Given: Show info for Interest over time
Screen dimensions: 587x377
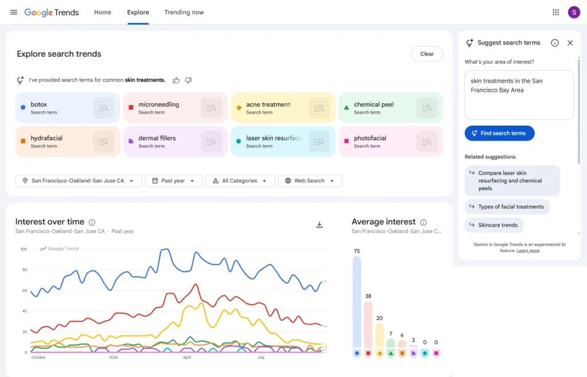Looking at the screenshot, I should [x=92, y=222].
